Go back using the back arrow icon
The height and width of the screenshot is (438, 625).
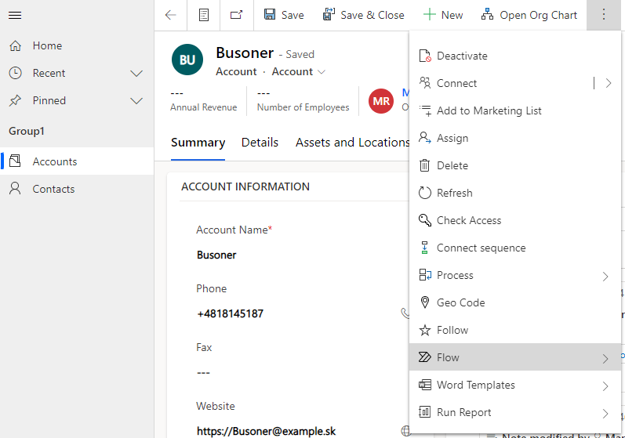[x=171, y=15]
